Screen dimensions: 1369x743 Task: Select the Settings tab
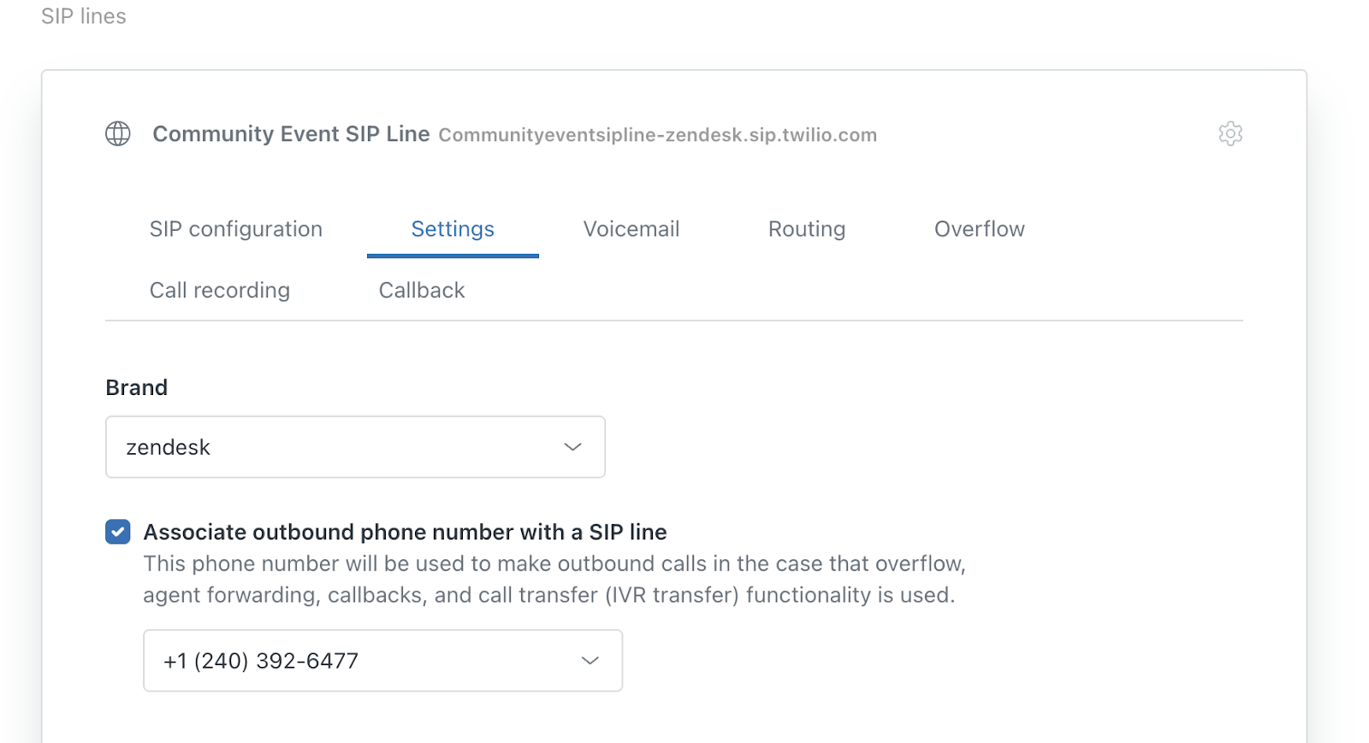tap(453, 229)
